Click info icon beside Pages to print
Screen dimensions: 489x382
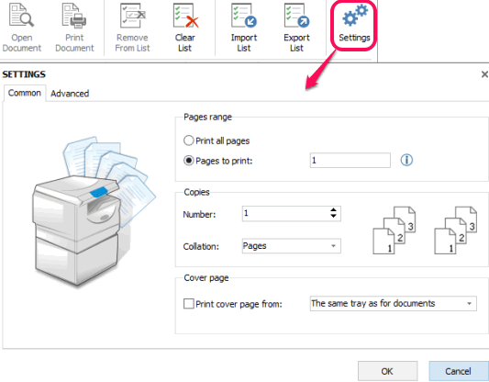[406, 160]
